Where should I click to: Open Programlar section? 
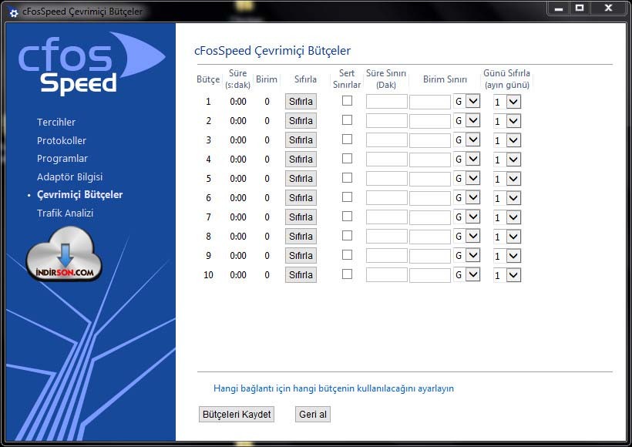tap(62, 159)
